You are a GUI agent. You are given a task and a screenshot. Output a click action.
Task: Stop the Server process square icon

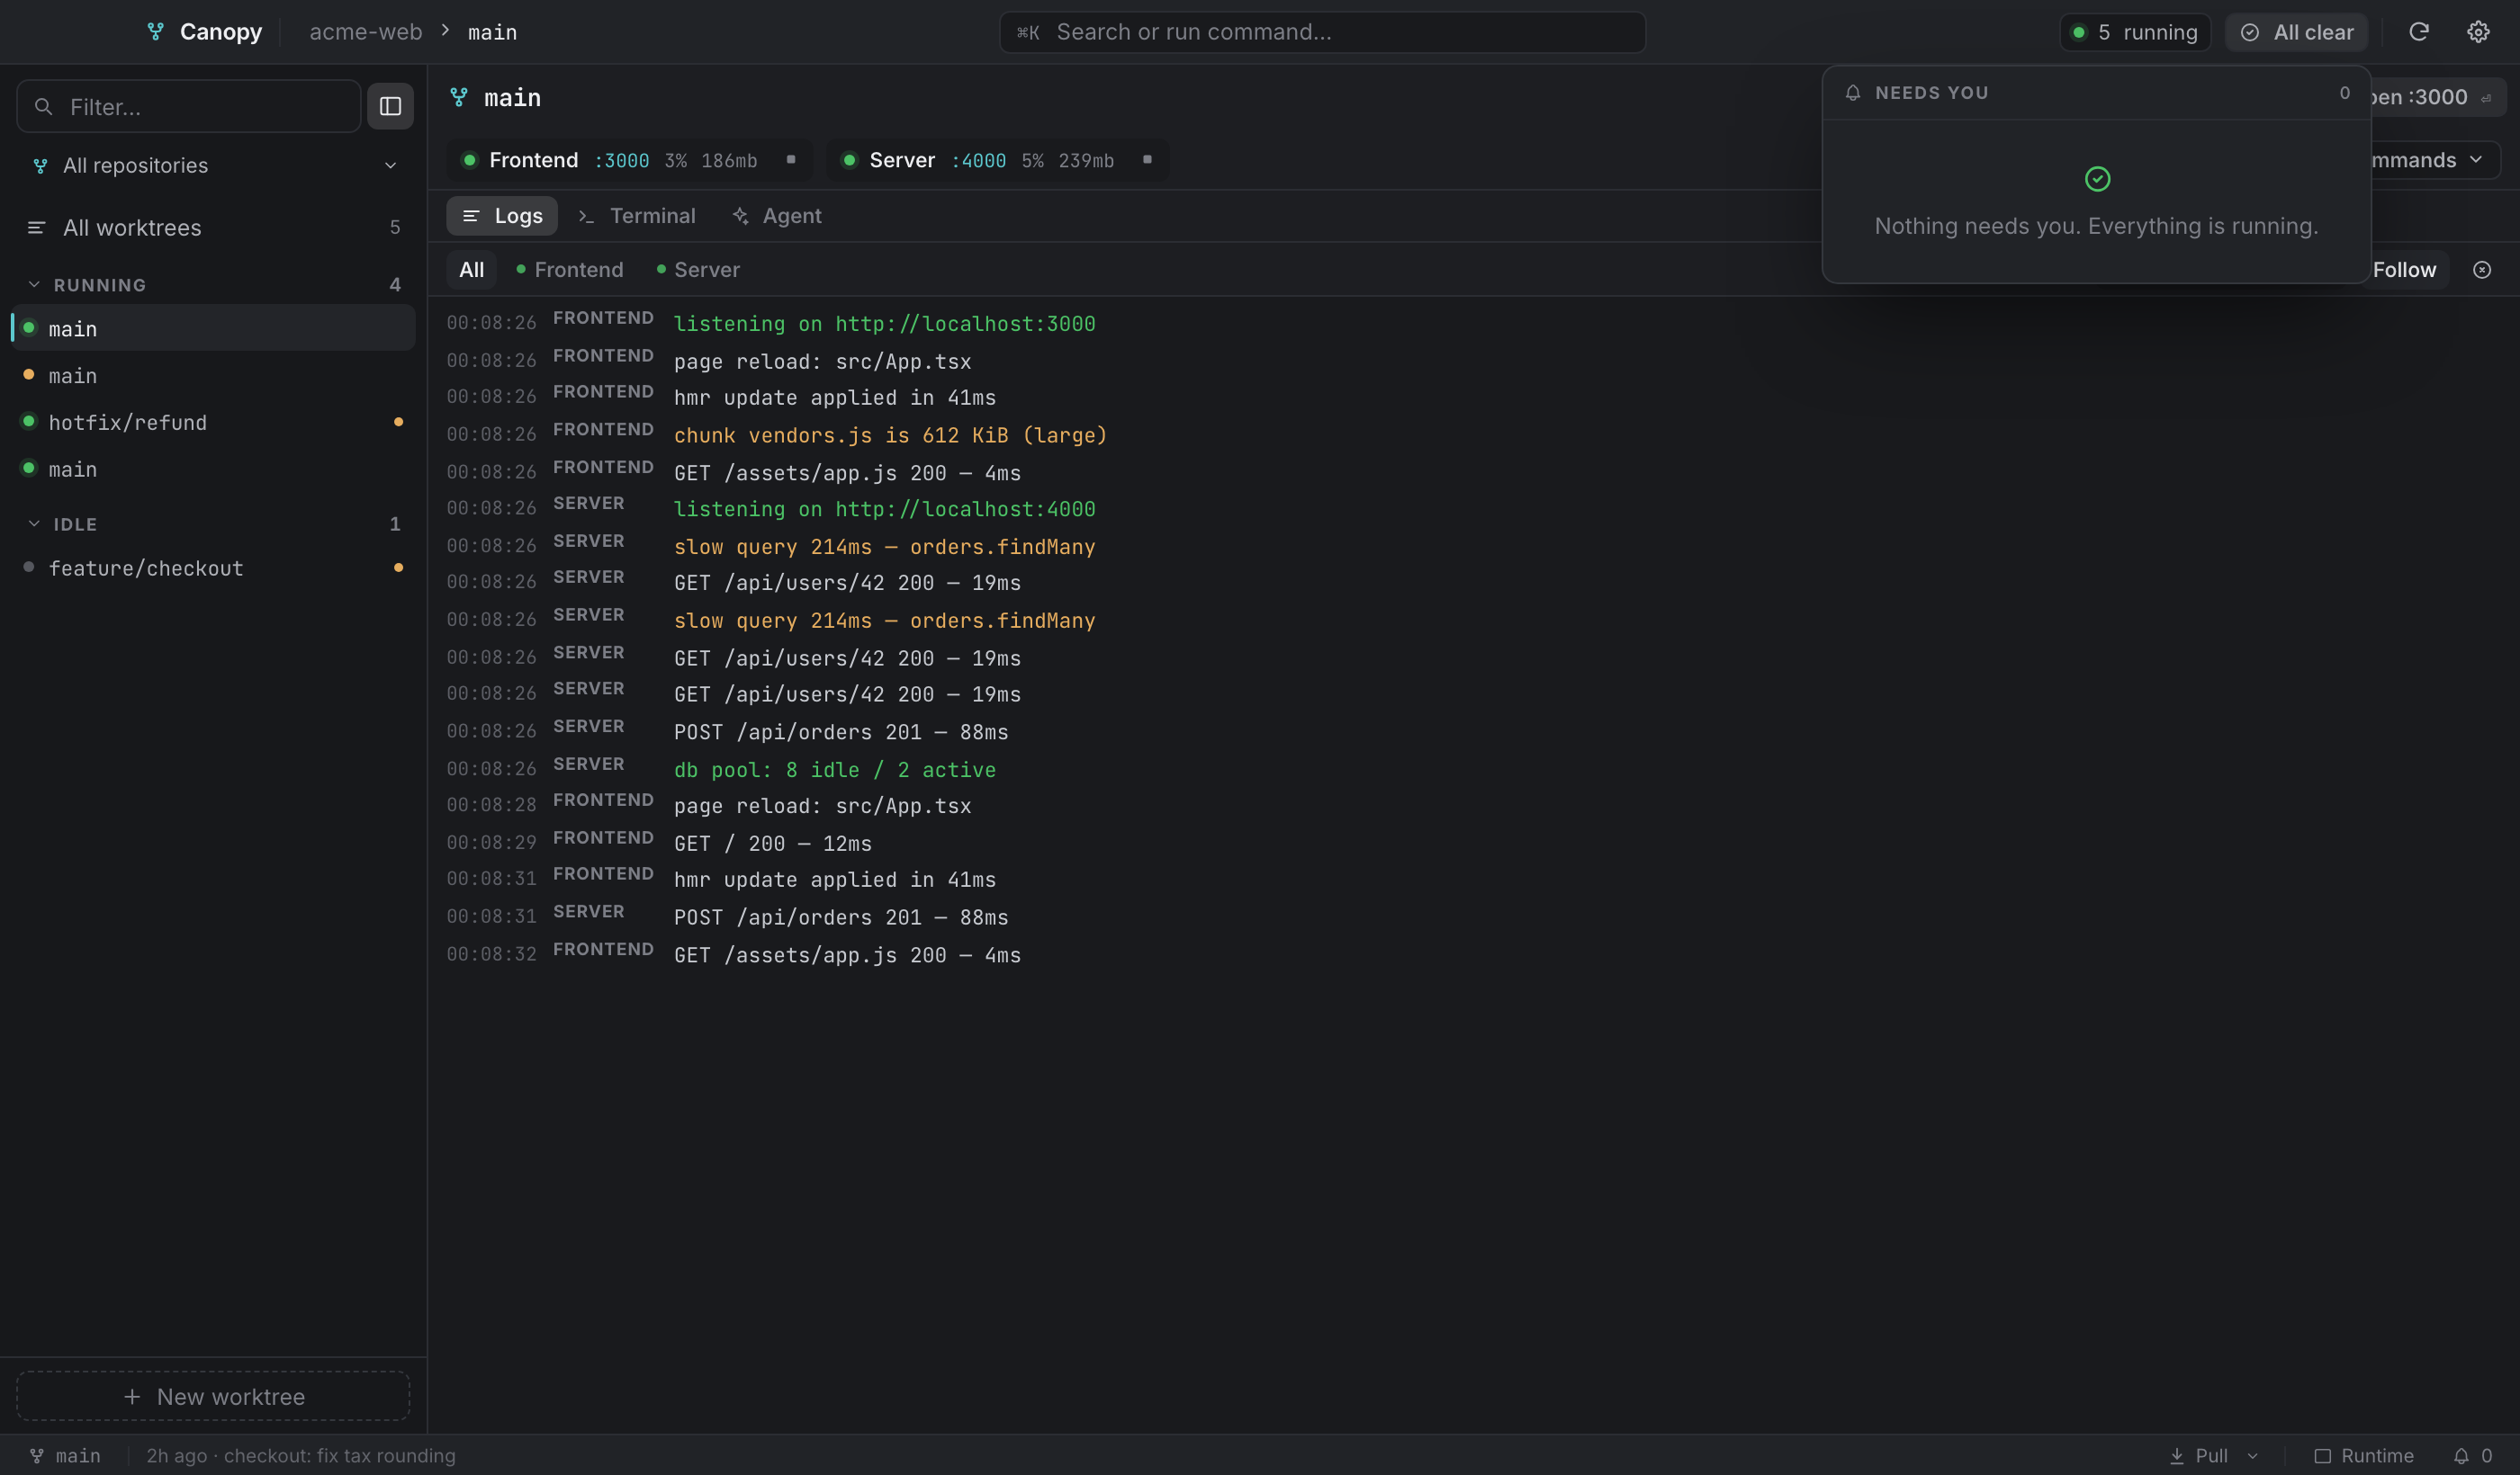pyautogui.click(x=1147, y=160)
